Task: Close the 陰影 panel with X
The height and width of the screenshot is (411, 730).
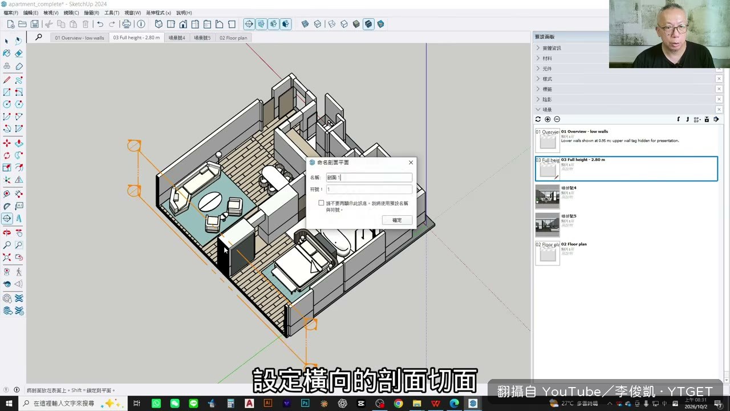Action: coord(719,99)
